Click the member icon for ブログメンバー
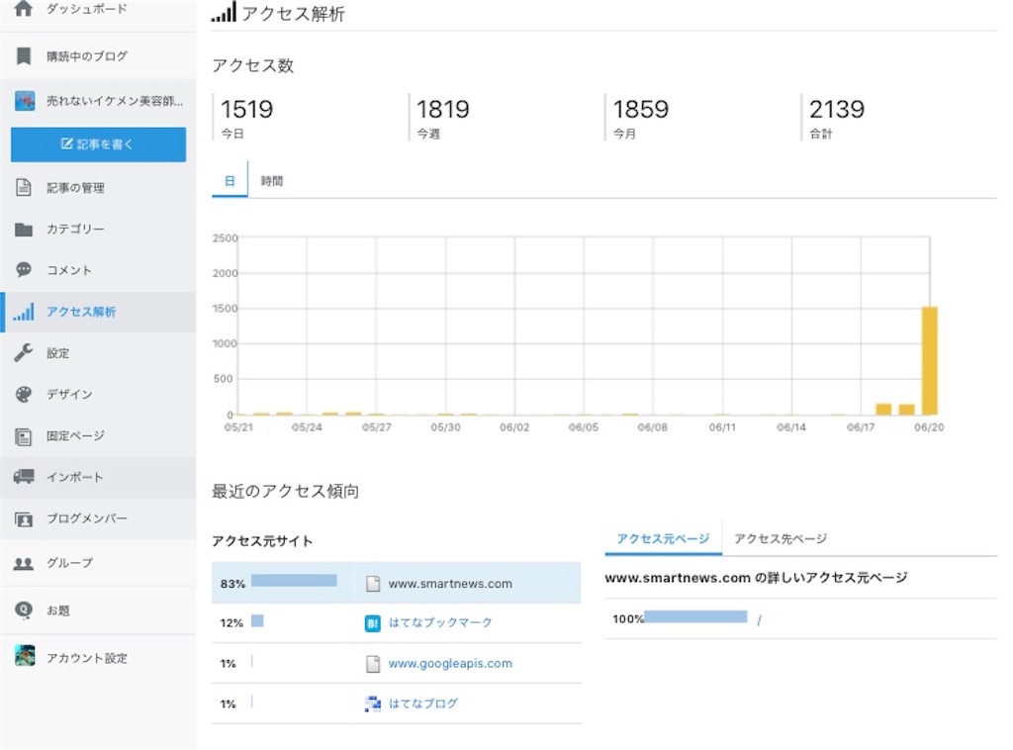 click(24, 518)
